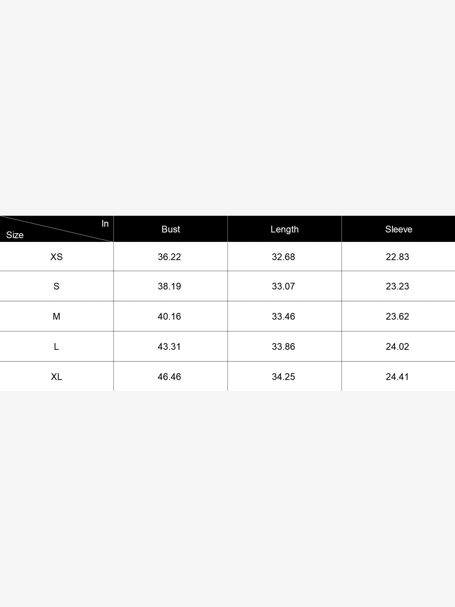Click M length value 33.46

tap(283, 316)
